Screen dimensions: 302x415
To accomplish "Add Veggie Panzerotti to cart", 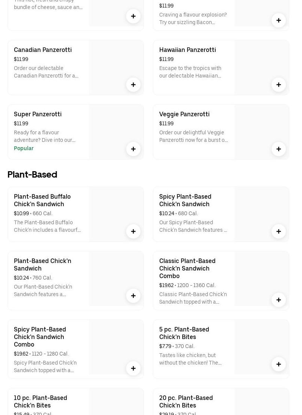I will coord(279,149).
